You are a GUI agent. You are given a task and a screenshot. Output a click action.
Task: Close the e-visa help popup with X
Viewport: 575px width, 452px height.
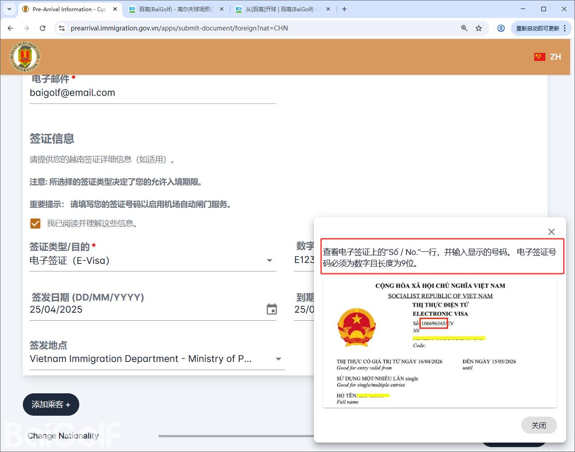pos(551,232)
